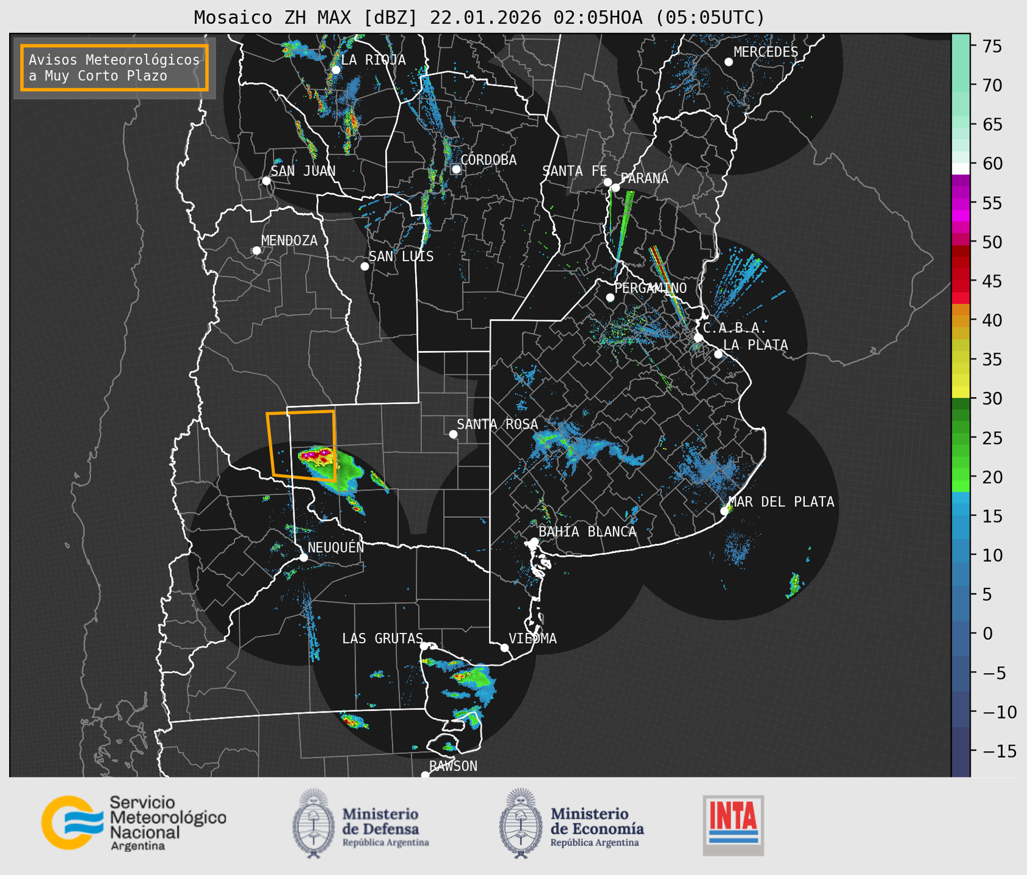Viewport: 1027px width, 875px height.
Task: Click the CÓRDOBA city label
Action: pyautogui.click(x=488, y=159)
